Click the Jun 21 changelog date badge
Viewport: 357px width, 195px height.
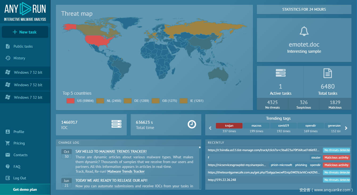click(67, 183)
